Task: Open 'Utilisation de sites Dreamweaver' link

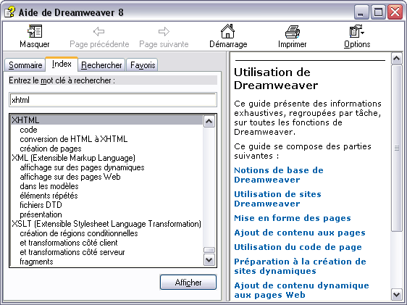Action: click(278, 199)
